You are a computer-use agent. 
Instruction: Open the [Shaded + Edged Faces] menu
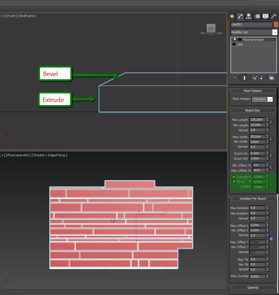(50, 155)
